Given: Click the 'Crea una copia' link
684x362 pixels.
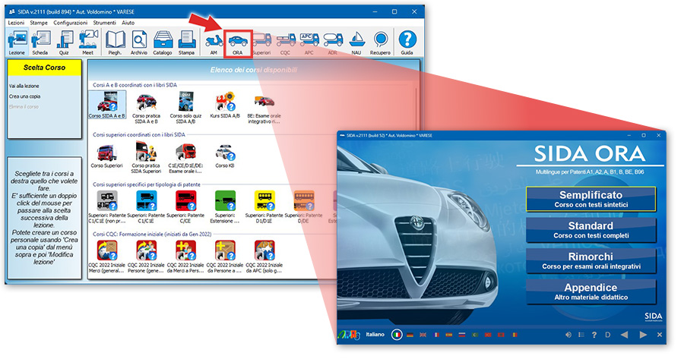Looking at the screenshot, I should pyautogui.click(x=25, y=97).
